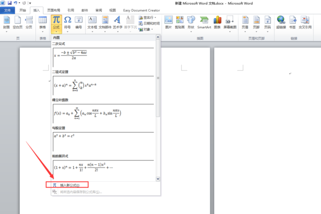The image size is (321, 214).
Task: Switch to the Page Layout (页面布局) tab
Action: point(53,10)
